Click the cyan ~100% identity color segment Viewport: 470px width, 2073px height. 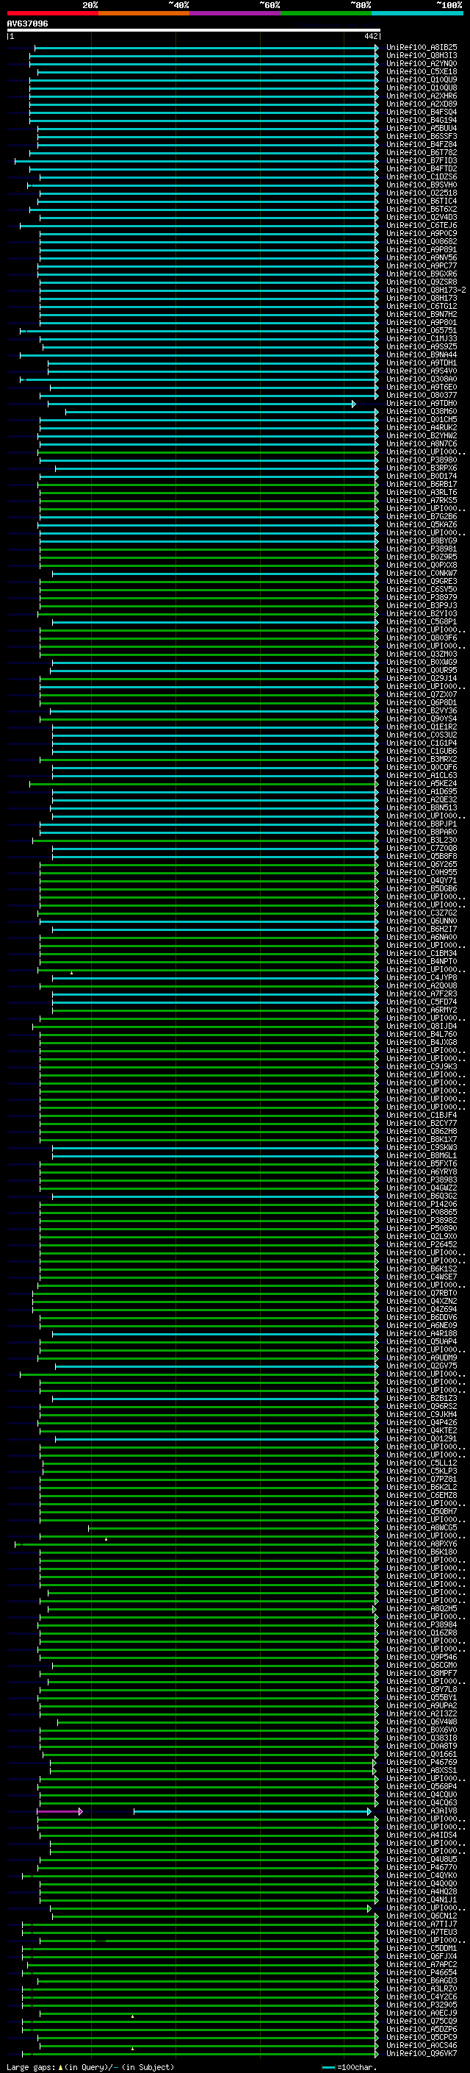(x=417, y=13)
